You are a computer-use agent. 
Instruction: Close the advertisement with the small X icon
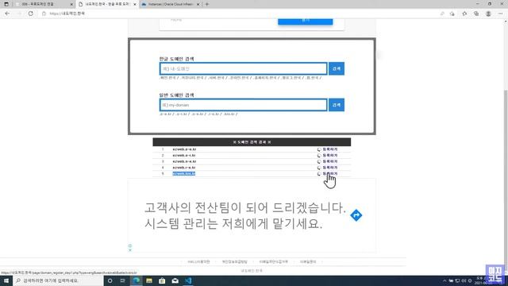tap(130, 250)
